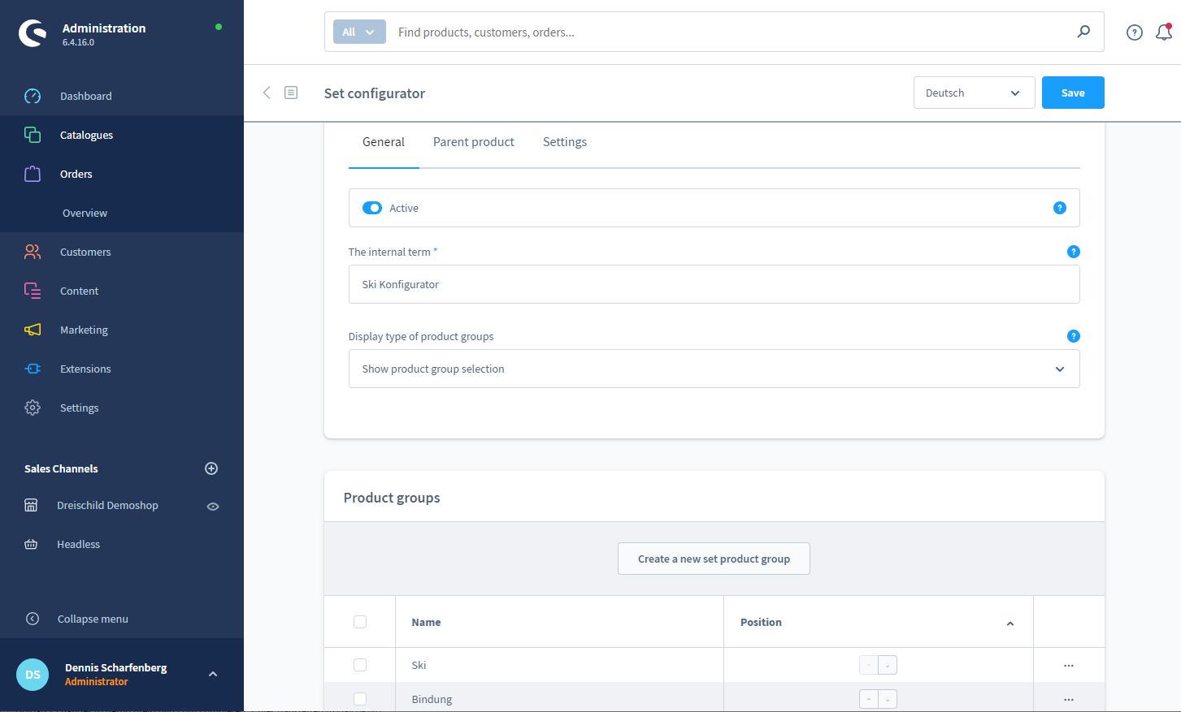Click the collapse menu arrow icon
1181x712 pixels.
33,619
